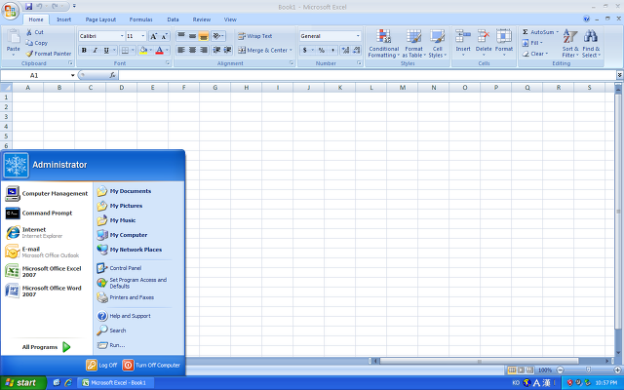
Task: Cut the selection with scissors icon
Action: (x=29, y=32)
